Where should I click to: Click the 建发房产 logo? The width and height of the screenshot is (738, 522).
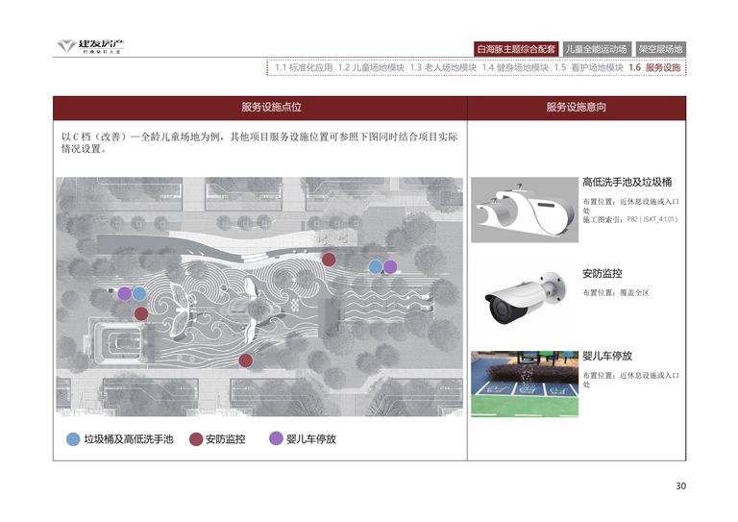pos(90,46)
